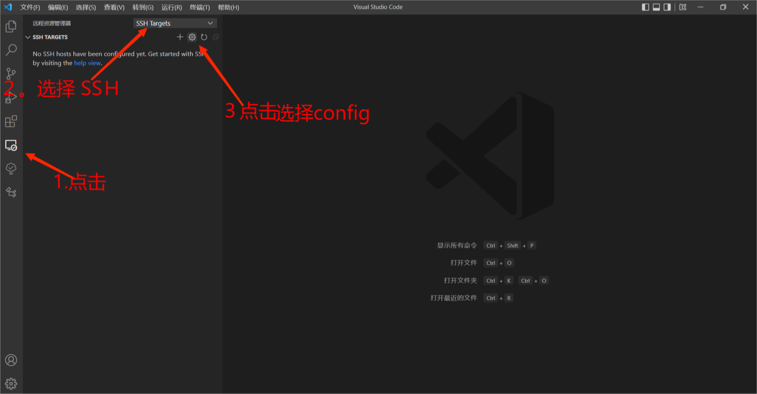Toggle the secondary side bar layout

(667, 7)
